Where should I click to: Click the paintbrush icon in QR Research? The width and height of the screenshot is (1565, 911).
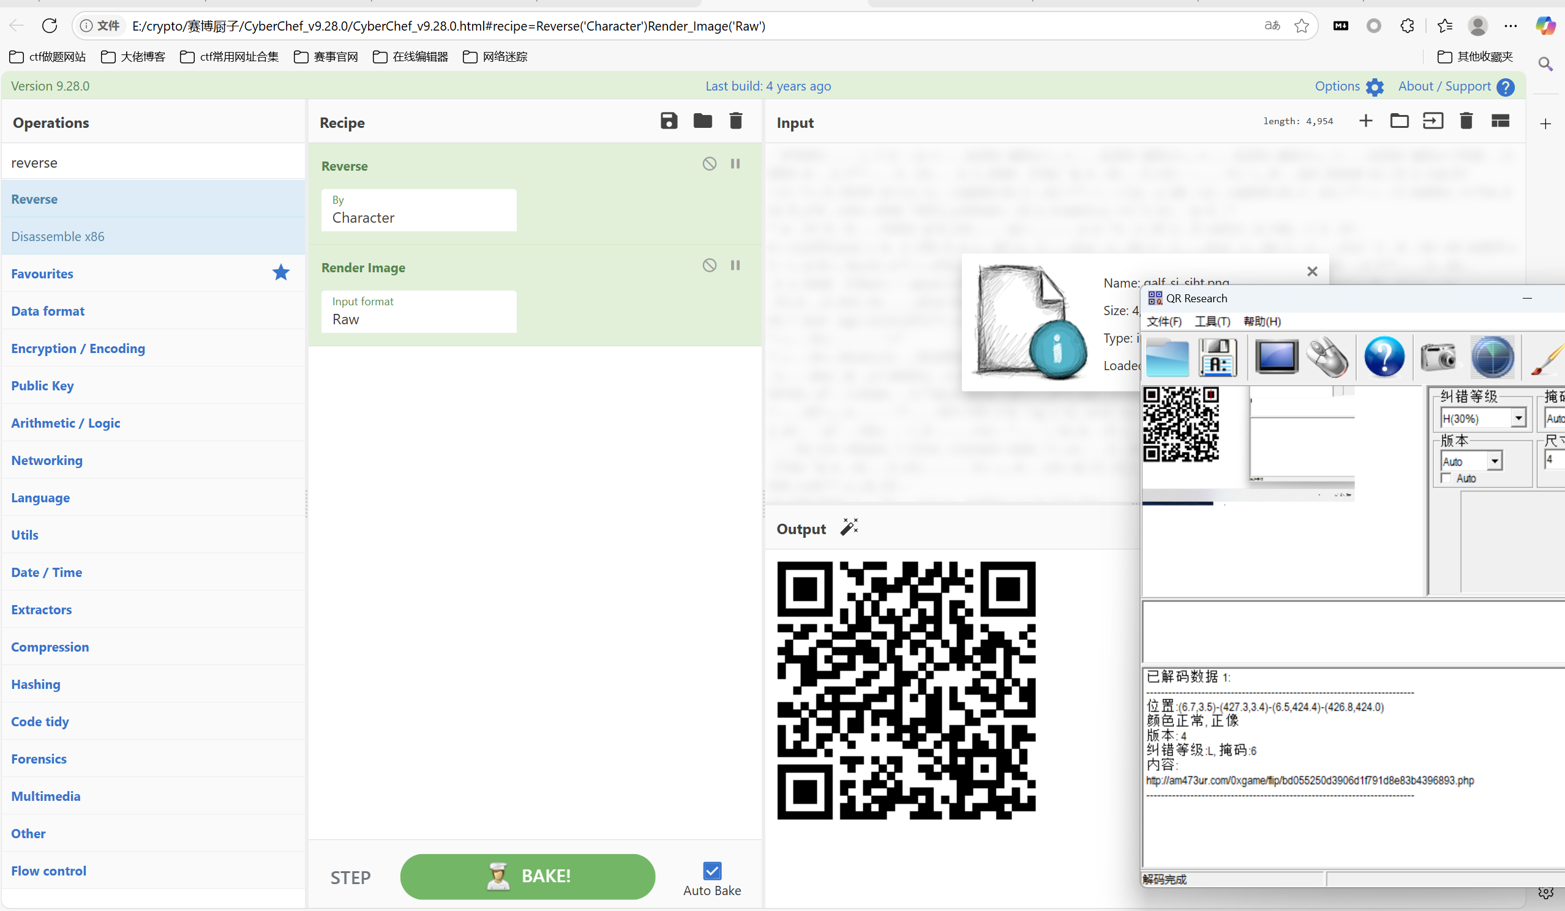pyautogui.click(x=1548, y=359)
